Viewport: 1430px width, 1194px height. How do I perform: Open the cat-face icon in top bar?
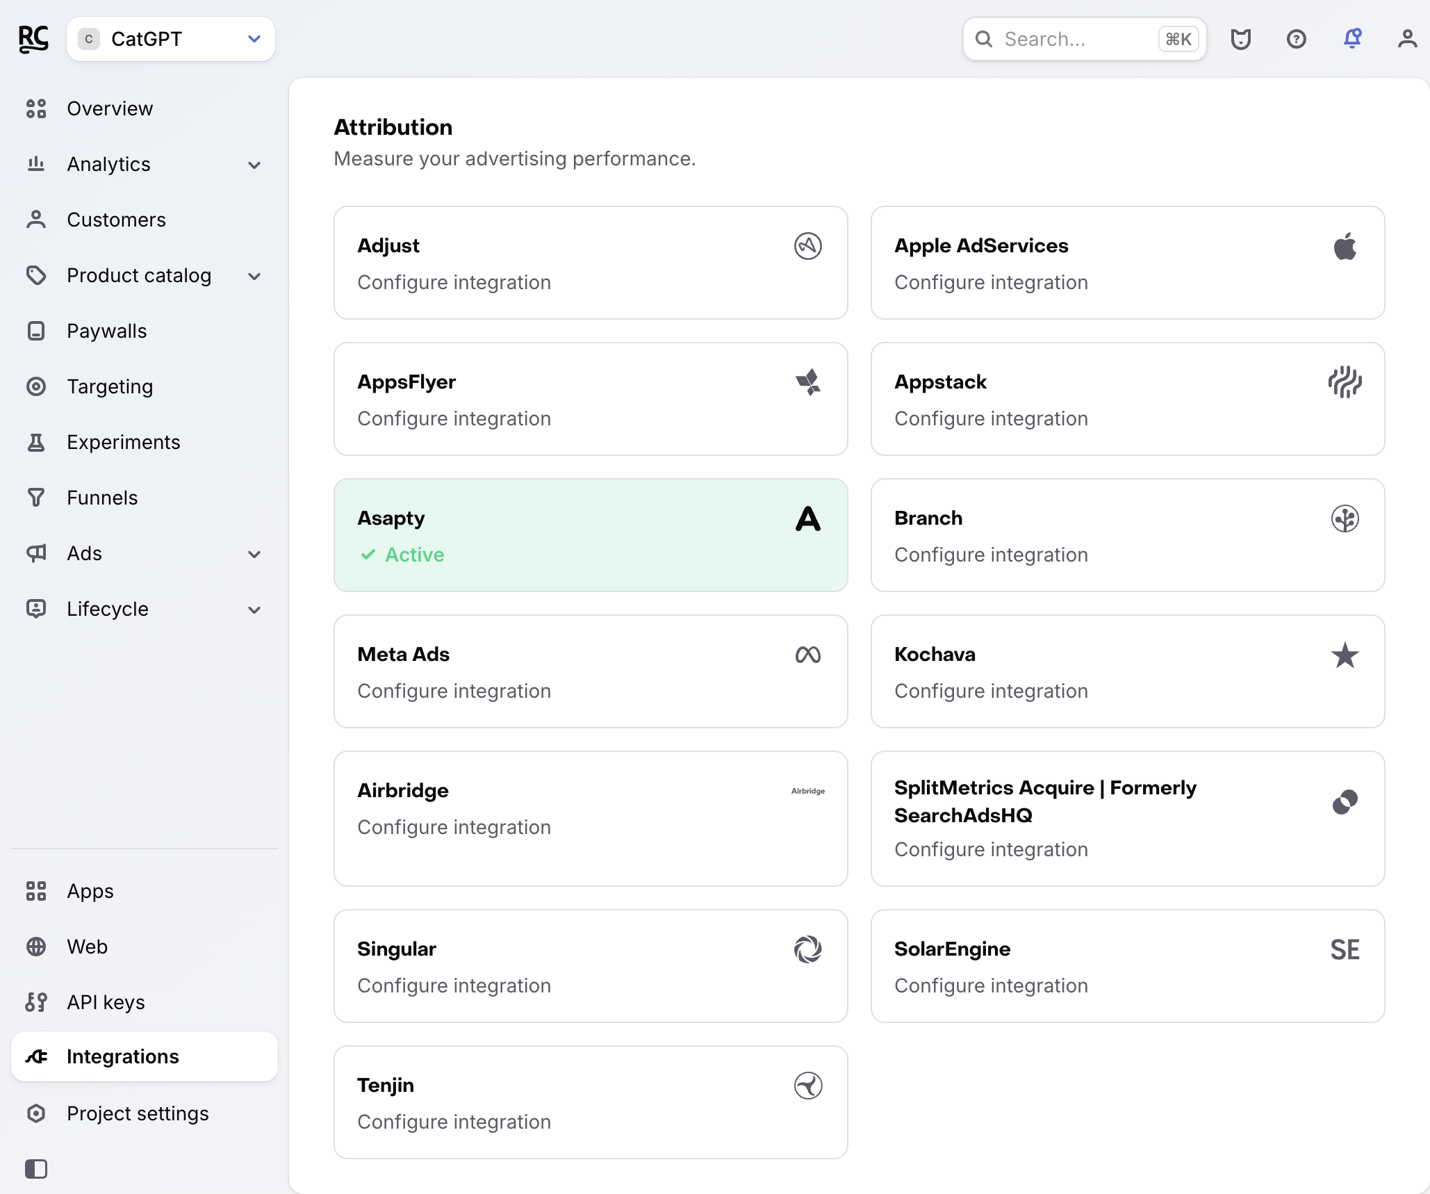pos(1241,39)
